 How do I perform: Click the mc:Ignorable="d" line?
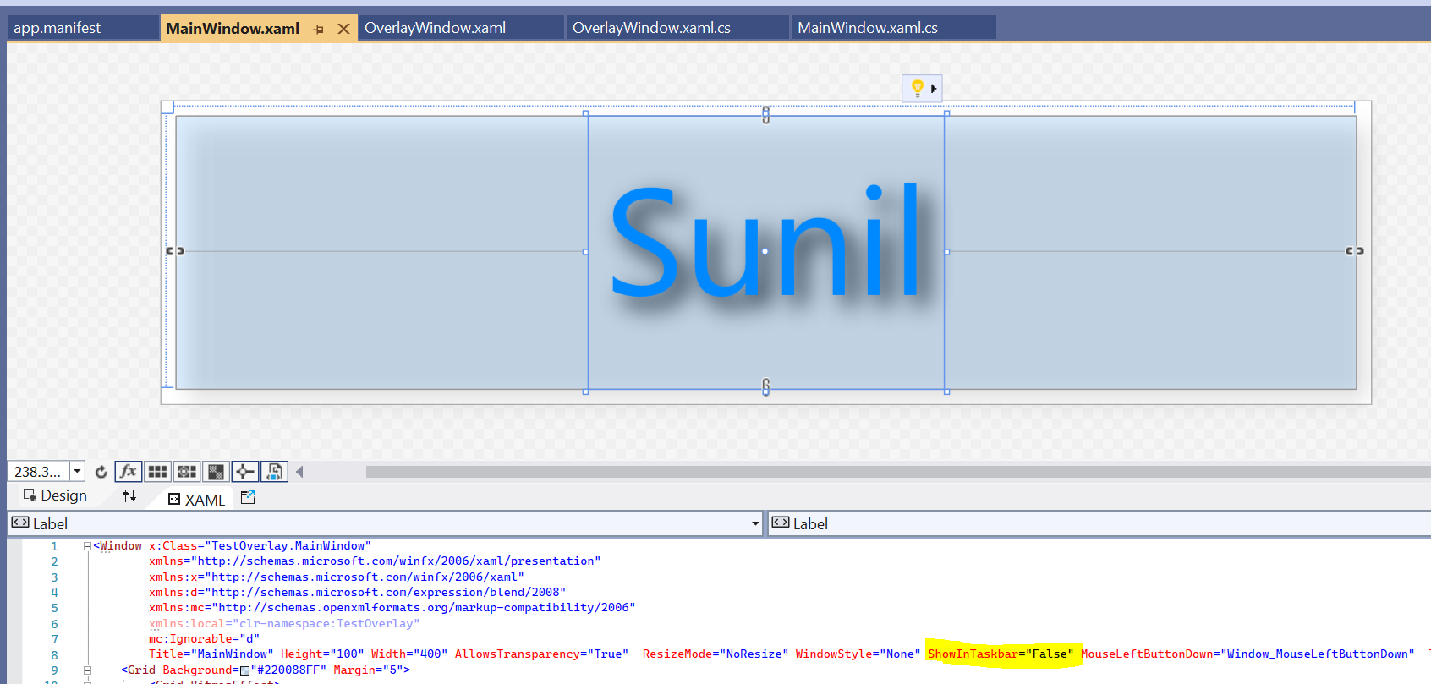[204, 638]
